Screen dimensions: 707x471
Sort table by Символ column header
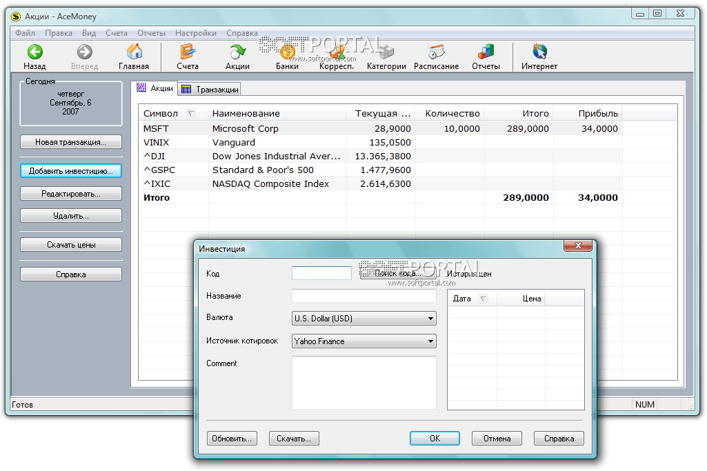coord(174,114)
